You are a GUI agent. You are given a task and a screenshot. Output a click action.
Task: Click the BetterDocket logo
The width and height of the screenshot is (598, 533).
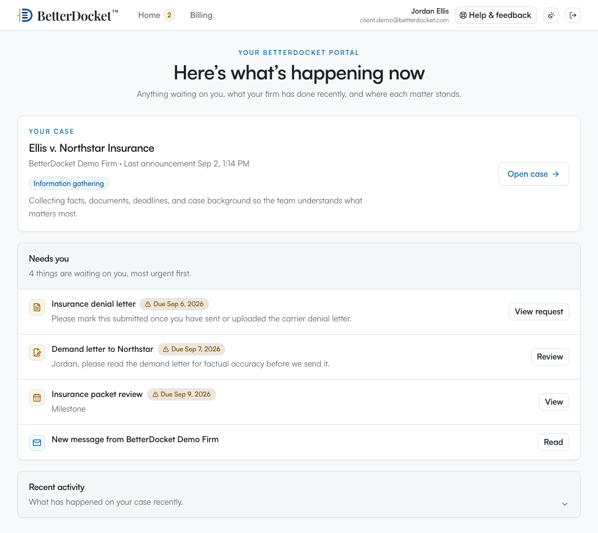(68, 15)
